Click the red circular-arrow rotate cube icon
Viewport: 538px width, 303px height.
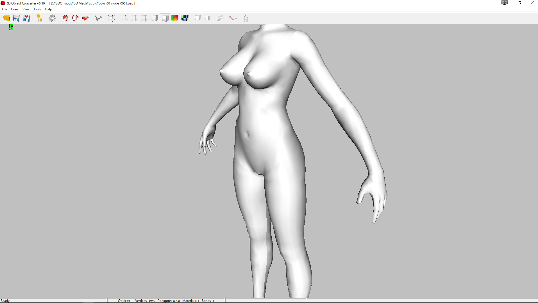(x=75, y=18)
